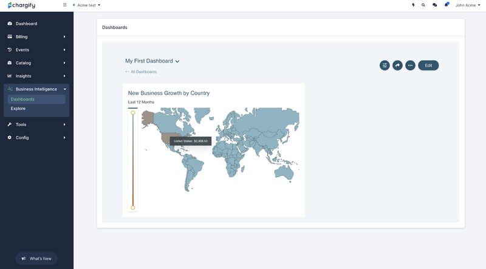The height and width of the screenshot is (269, 486).
Task: Expand the Config submenu arrow
Action: [x=64, y=138]
